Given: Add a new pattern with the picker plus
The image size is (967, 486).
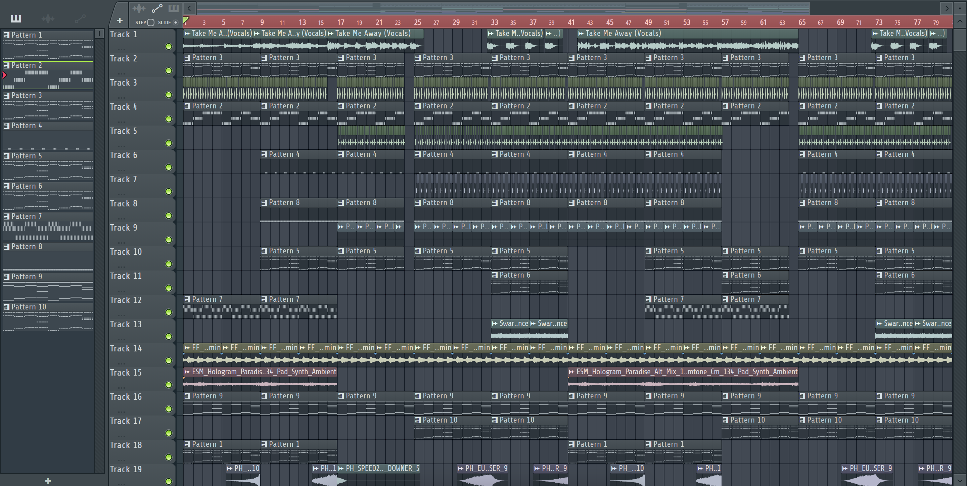Looking at the screenshot, I should click(48, 481).
